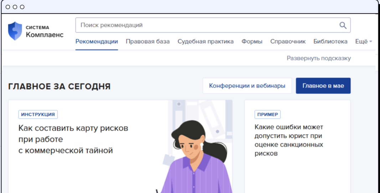The height and width of the screenshot is (193, 380).
Task: Focus the Поиск рекомендаций search field
Action: click(213, 25)
